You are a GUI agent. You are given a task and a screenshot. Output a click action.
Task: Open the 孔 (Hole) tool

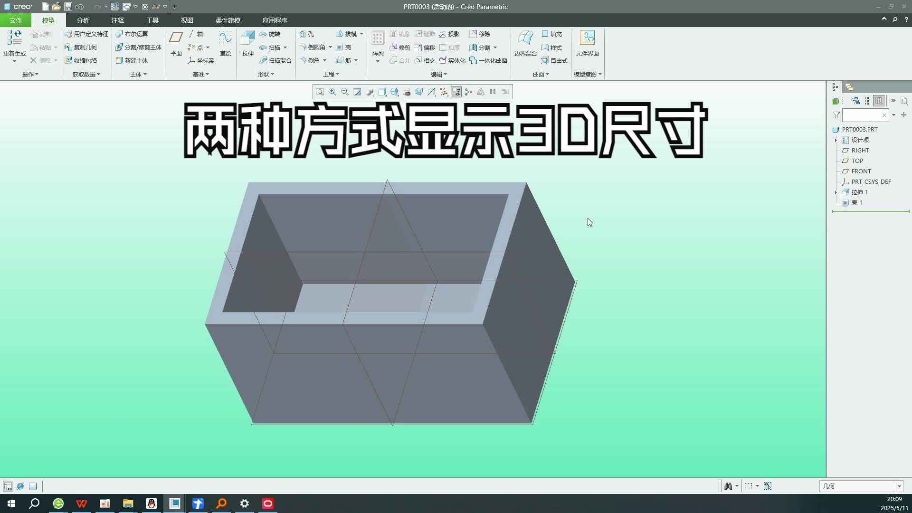(x=308, y=34)
